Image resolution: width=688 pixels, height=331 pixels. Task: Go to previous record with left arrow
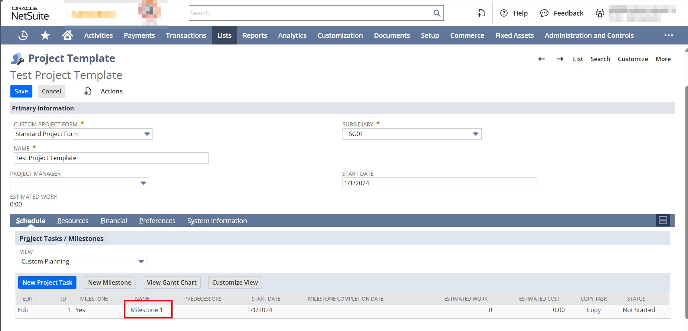541,59
